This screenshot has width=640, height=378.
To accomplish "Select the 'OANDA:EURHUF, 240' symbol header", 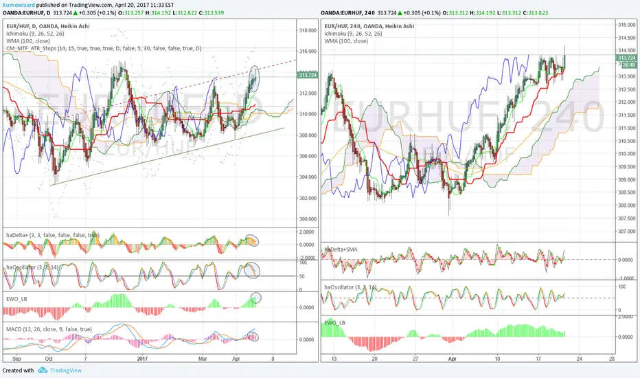I will (x=347, y=12).
